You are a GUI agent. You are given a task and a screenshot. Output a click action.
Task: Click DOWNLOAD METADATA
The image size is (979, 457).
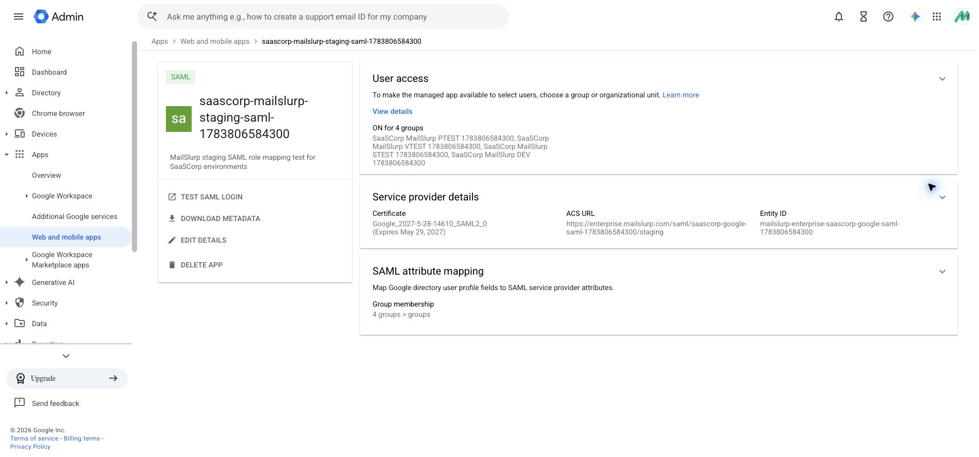coord(221,218)
